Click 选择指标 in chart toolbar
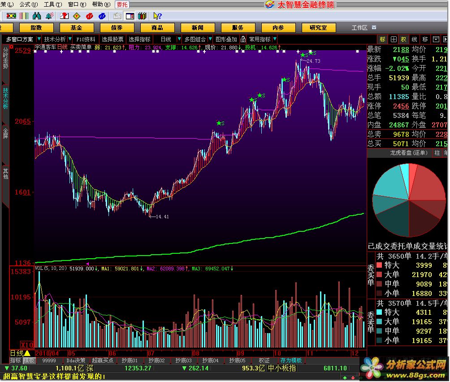The width and height of the screenshot is (450, 382). (x=139, y=39)
